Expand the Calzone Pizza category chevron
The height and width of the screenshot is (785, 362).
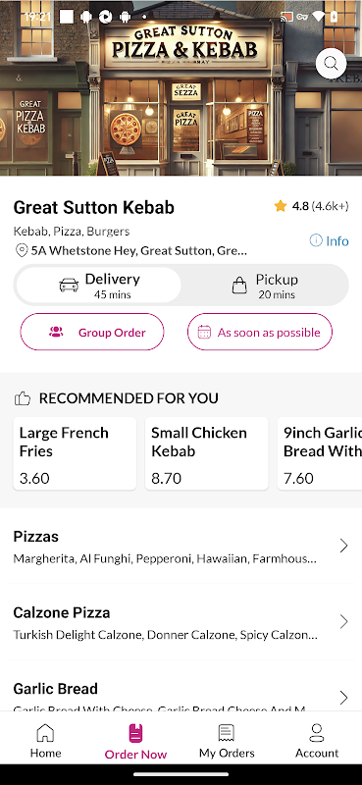[x=343, y=621]
